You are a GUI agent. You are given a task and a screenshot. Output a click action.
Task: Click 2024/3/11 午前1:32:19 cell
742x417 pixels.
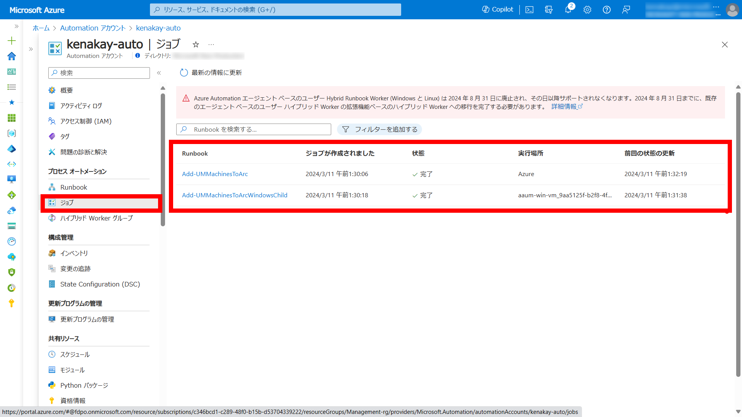click(x=656, y=174)
